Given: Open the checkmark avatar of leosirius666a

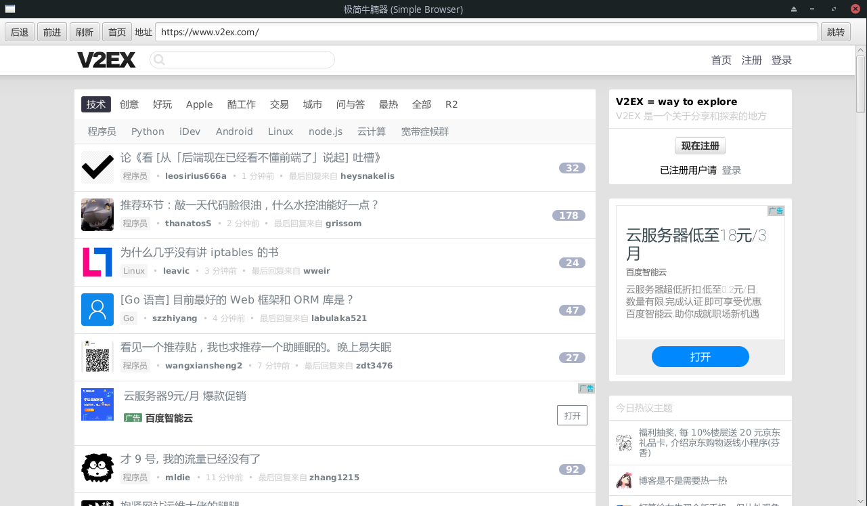Looking at the screenshot, I should pyautogui.click(x=97, y=167).
